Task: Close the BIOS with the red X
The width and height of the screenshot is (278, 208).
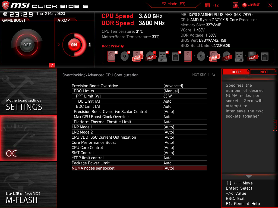Action: coord(270,5)
